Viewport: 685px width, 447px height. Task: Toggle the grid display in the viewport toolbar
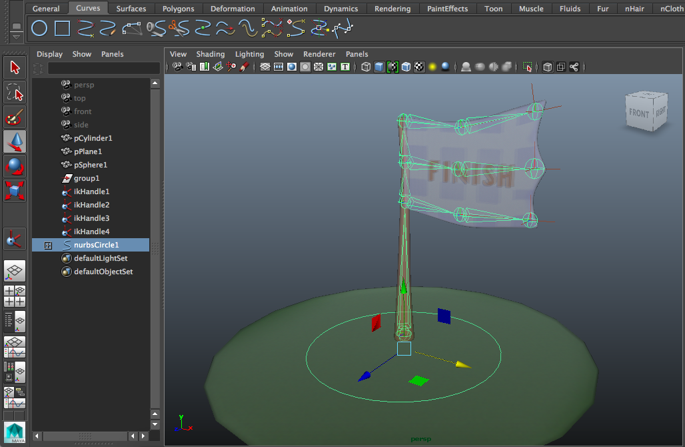coord(265,67)
